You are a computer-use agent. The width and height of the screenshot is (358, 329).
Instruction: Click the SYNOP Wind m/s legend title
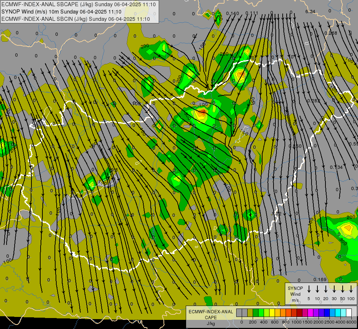[x=295, y=294]
